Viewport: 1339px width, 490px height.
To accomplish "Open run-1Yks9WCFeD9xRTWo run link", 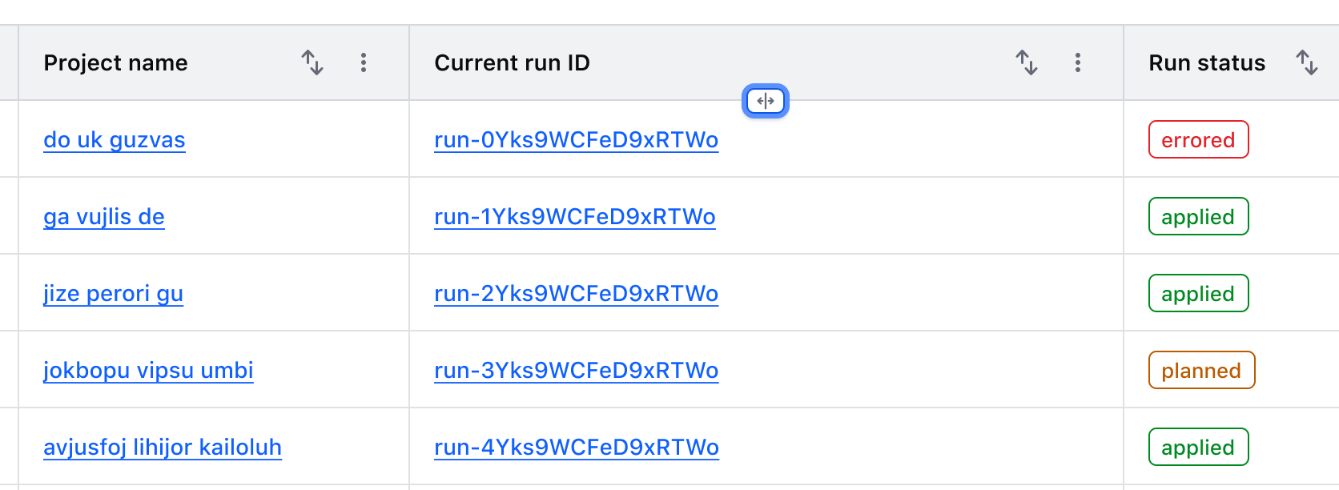I will point(574,217).
